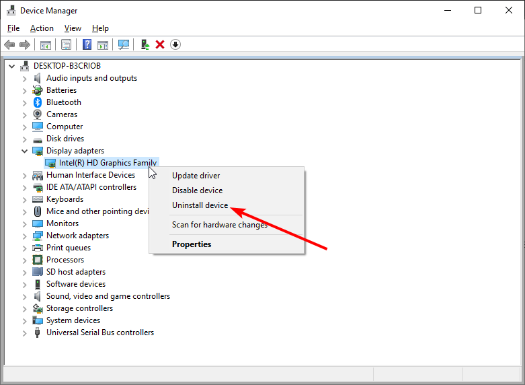Image resolution: width=525 pixels, height=385 pixels.
Task: Select the Monitors label
Action: [x=63, y=223]
